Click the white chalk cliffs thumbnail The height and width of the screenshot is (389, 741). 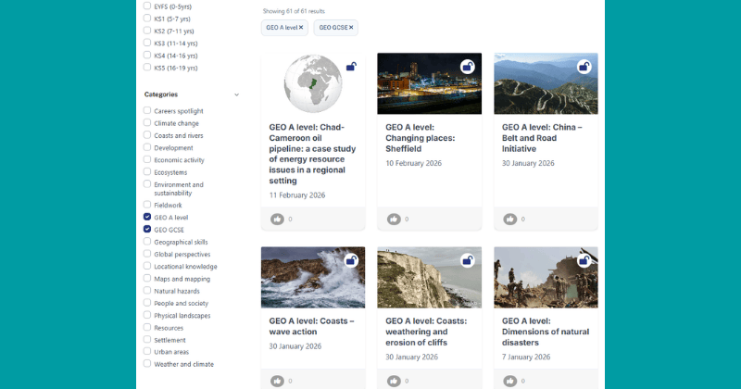(429, 278)
